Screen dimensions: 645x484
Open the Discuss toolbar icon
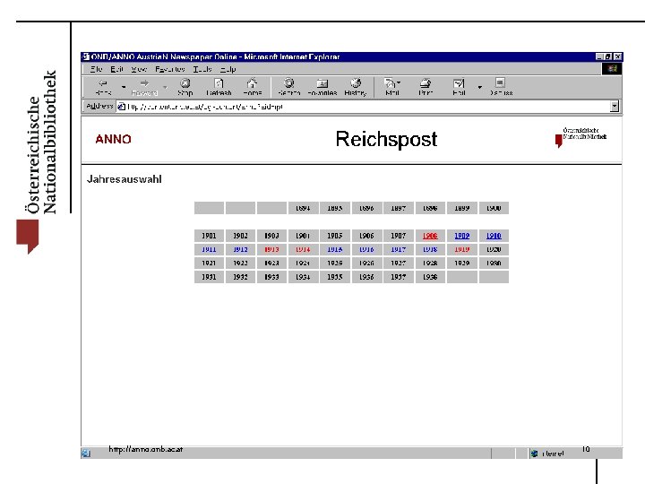[501, 87]
